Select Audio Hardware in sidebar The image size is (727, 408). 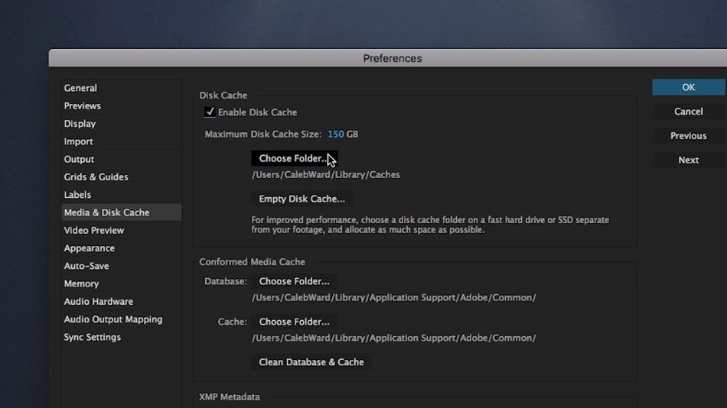pos(99,302)
